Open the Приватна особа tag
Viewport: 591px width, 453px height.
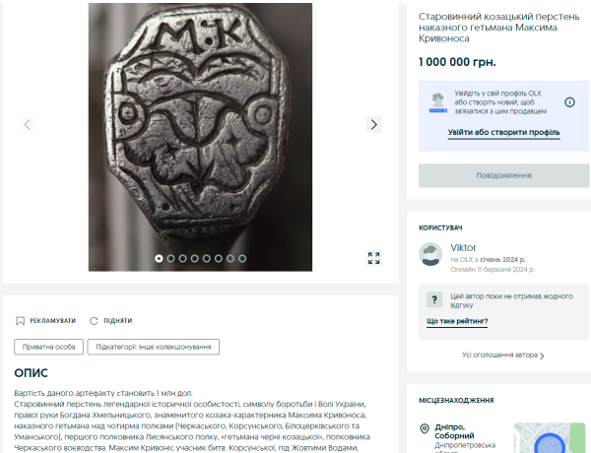click(x=48, y=347)
